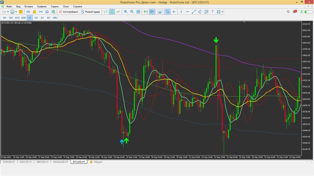Click the green LVL connection icon
This screenshot has width=314, height=176.
pos(302,12)
